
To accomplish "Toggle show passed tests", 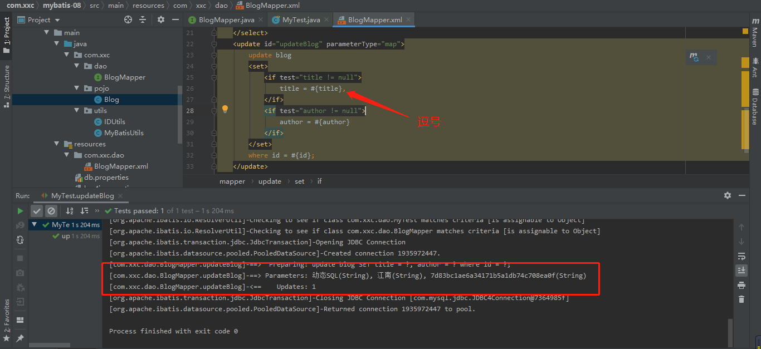I will pos(37,211).
